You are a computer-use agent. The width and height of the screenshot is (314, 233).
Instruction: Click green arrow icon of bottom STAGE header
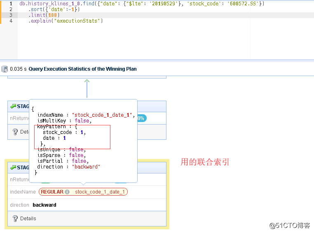(13, 167)
